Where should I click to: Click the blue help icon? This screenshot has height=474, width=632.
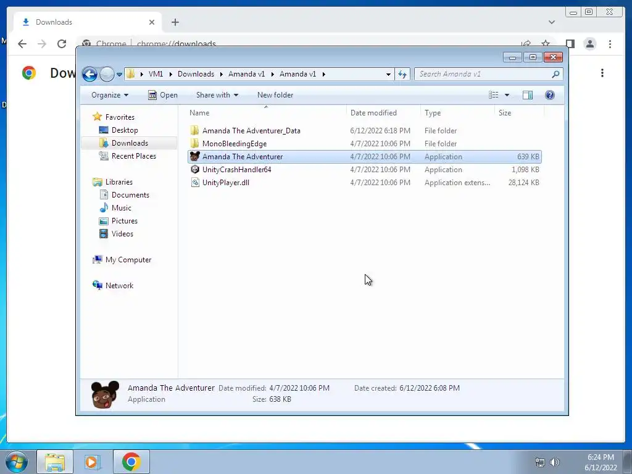tap(550, 95)
